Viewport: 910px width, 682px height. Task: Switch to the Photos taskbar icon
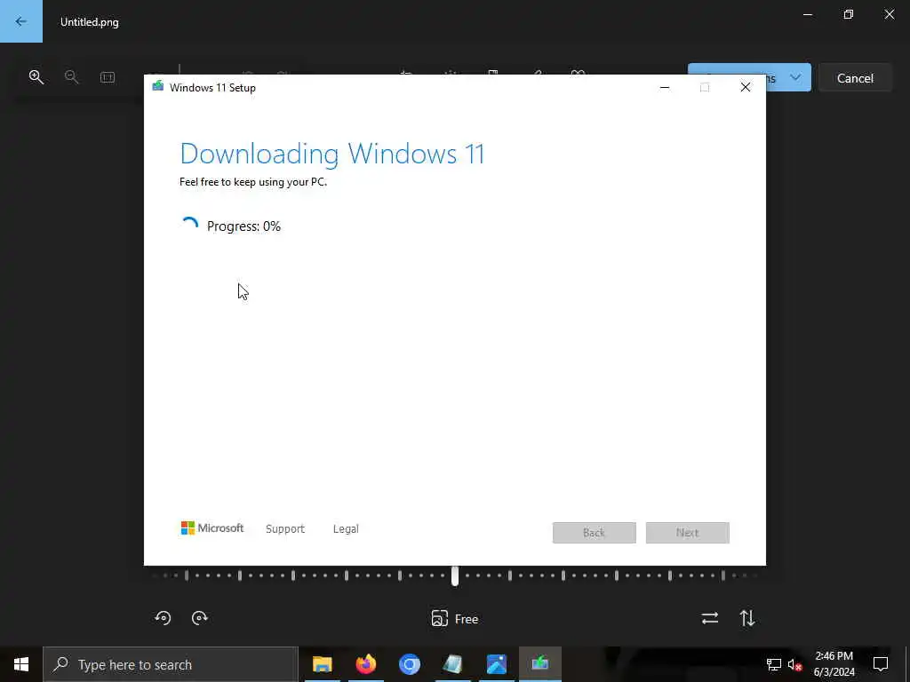click(496, 664)
